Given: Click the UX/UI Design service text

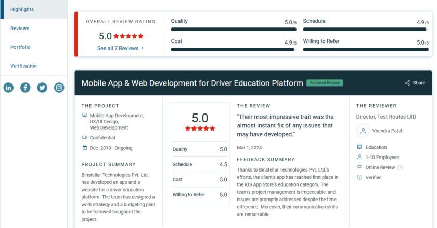Looking at the screenshot, I should [x=104, y=122].
